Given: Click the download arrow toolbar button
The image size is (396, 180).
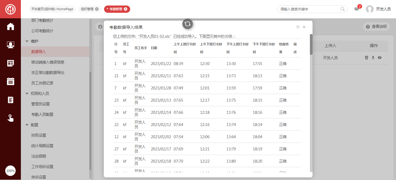Looking at the screenshot, I should (100, 26).
